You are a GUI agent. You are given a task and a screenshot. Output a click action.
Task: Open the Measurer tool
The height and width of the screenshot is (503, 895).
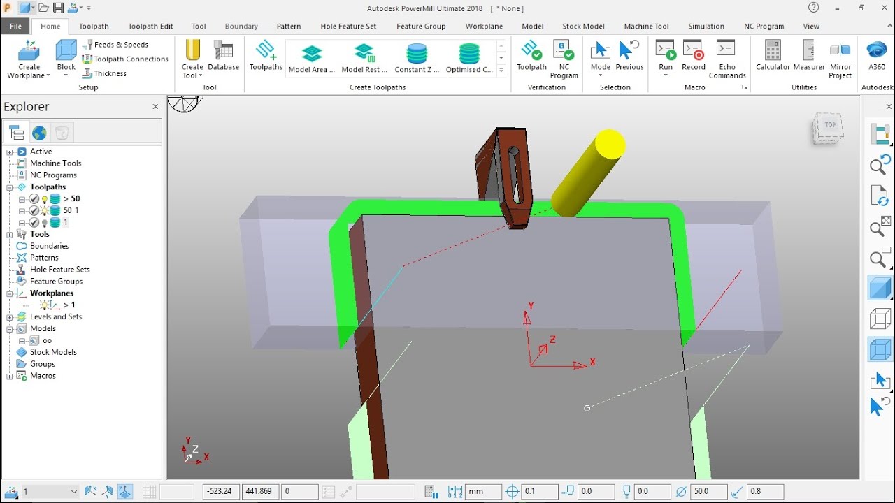click(x=809, y=55)
